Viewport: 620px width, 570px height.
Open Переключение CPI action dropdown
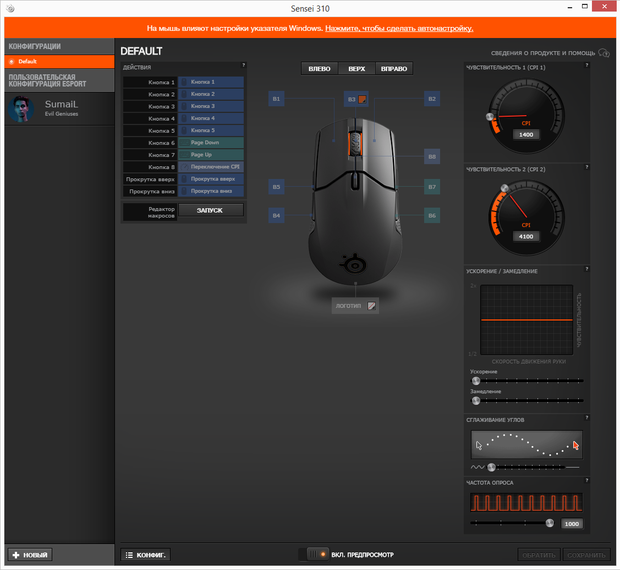(x=211, y=167)
